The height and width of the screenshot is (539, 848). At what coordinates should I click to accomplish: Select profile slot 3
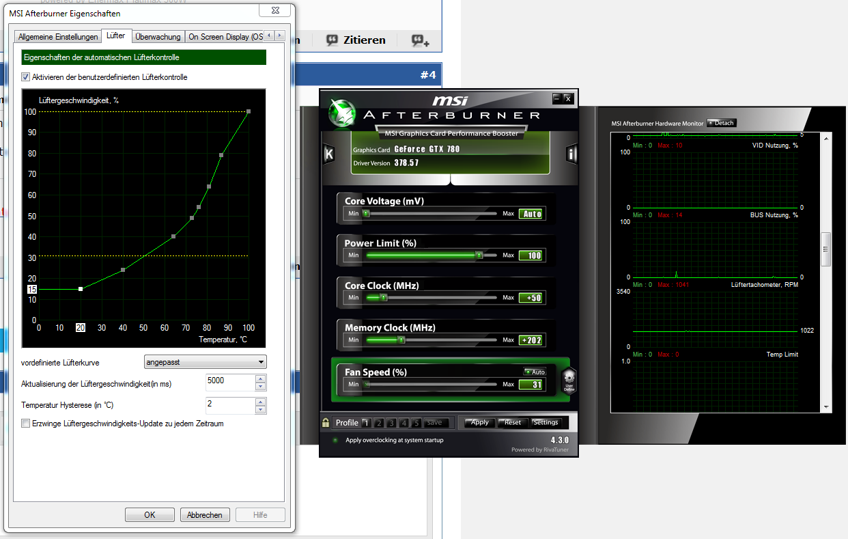click(x=391, y=423)
